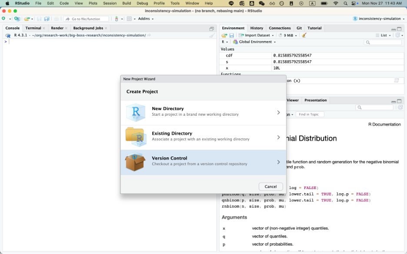Open the Profile menu

point(159,3)
